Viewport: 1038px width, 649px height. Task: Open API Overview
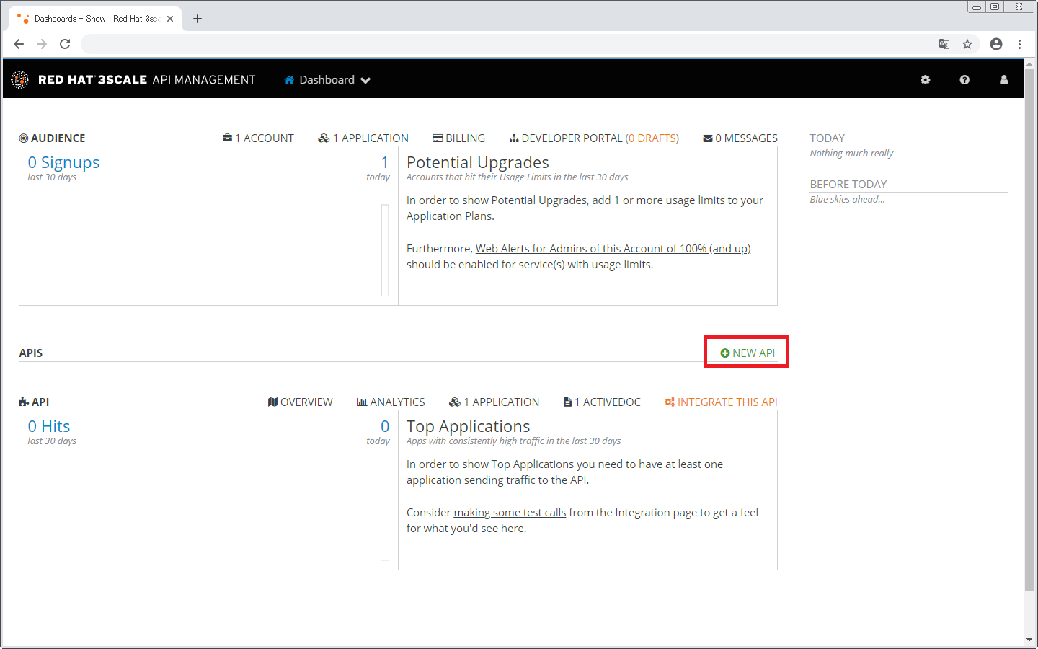click(x=301, y=402)
